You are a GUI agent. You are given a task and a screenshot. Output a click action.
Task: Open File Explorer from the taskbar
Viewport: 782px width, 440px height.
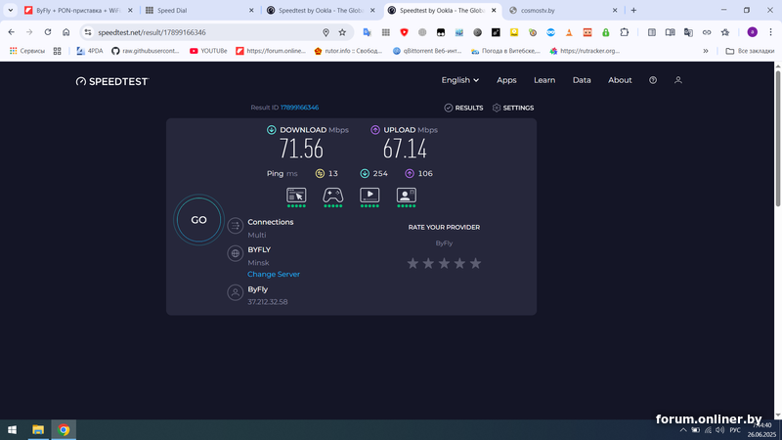38,428
